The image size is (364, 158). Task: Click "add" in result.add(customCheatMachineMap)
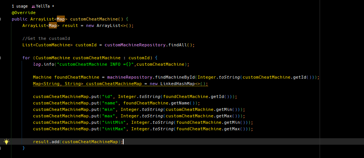pyautogui.click(x=55, y=142)
